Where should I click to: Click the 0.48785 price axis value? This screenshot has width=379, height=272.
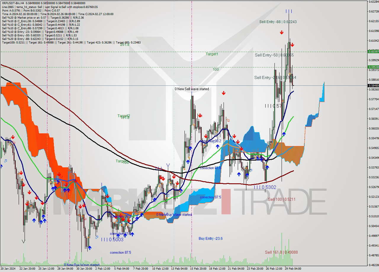[373, 255]
